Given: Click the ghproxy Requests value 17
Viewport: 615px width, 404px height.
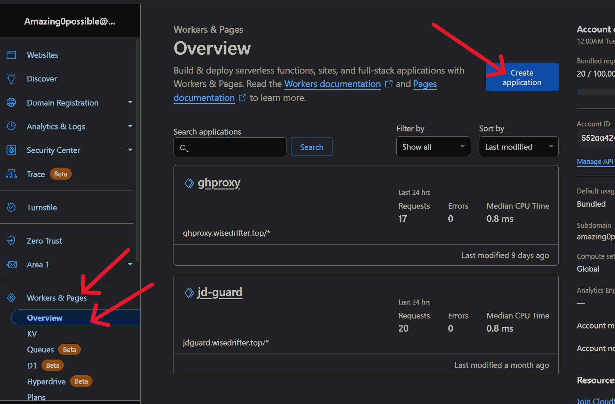Looking at the screenshot, I should tap(403, 219).
